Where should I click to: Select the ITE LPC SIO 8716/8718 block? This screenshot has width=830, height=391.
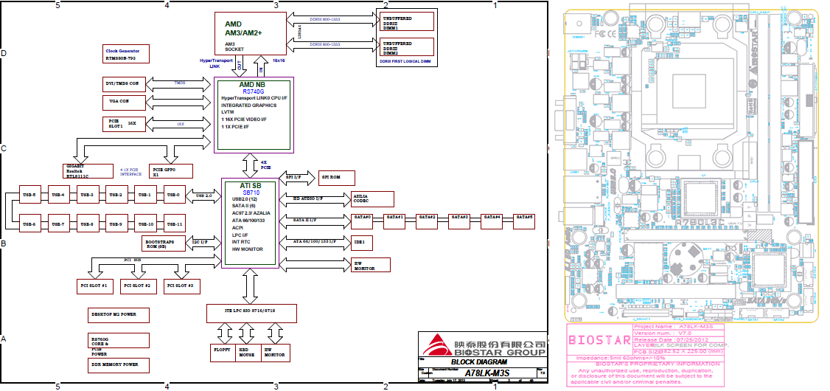click(251, 313)
